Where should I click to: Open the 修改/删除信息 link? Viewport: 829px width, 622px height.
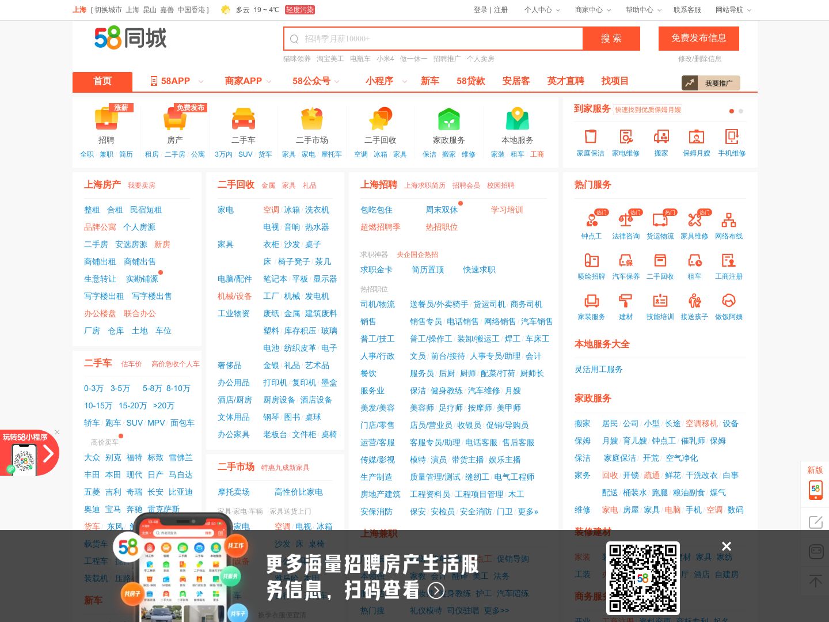pos(699,59)
